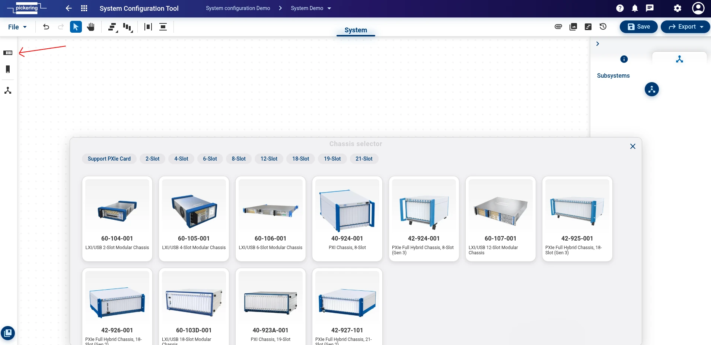This screenshot has width=711, height=345.
Task: Open the align left options
Action: (113, 27)
